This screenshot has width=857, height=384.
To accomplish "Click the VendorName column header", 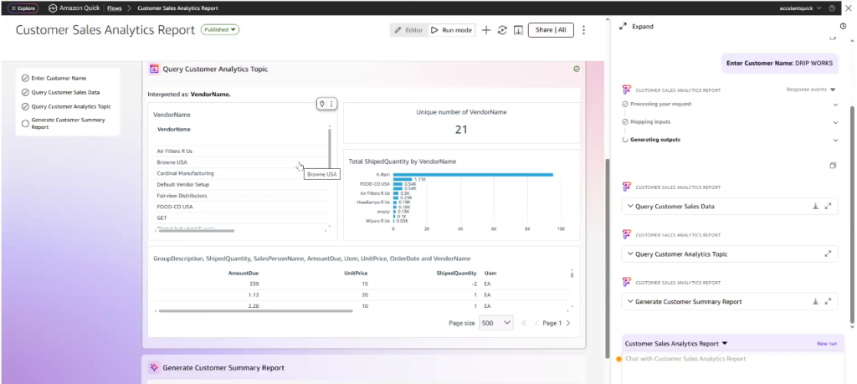I will [174, 130].
